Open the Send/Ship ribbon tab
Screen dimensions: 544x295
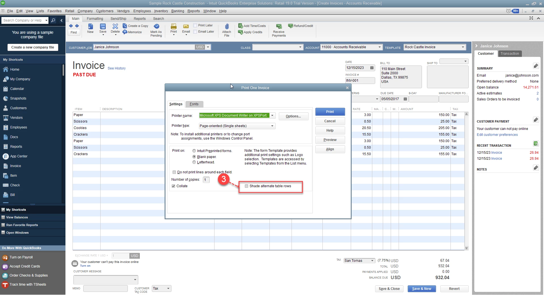coord(118,19)
